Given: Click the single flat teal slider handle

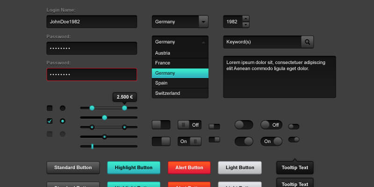Looking at the screenshot, I should click(104, 118).
